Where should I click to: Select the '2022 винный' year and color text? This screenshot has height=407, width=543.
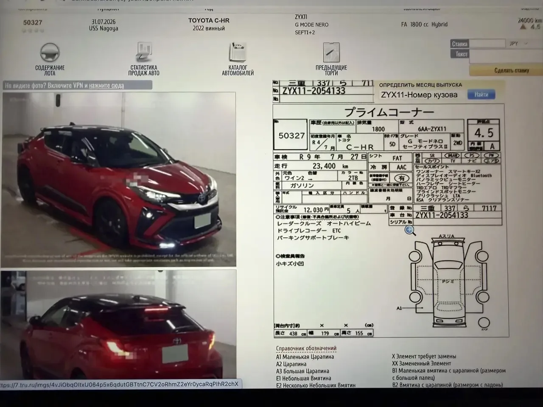209,28
